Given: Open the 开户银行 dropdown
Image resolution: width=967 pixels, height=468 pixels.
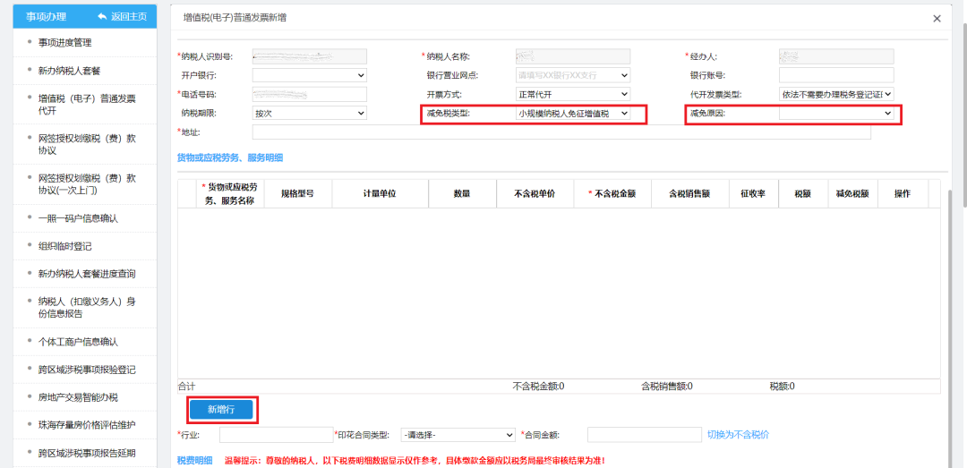Looking at the screenshot, I should point(310,75).
